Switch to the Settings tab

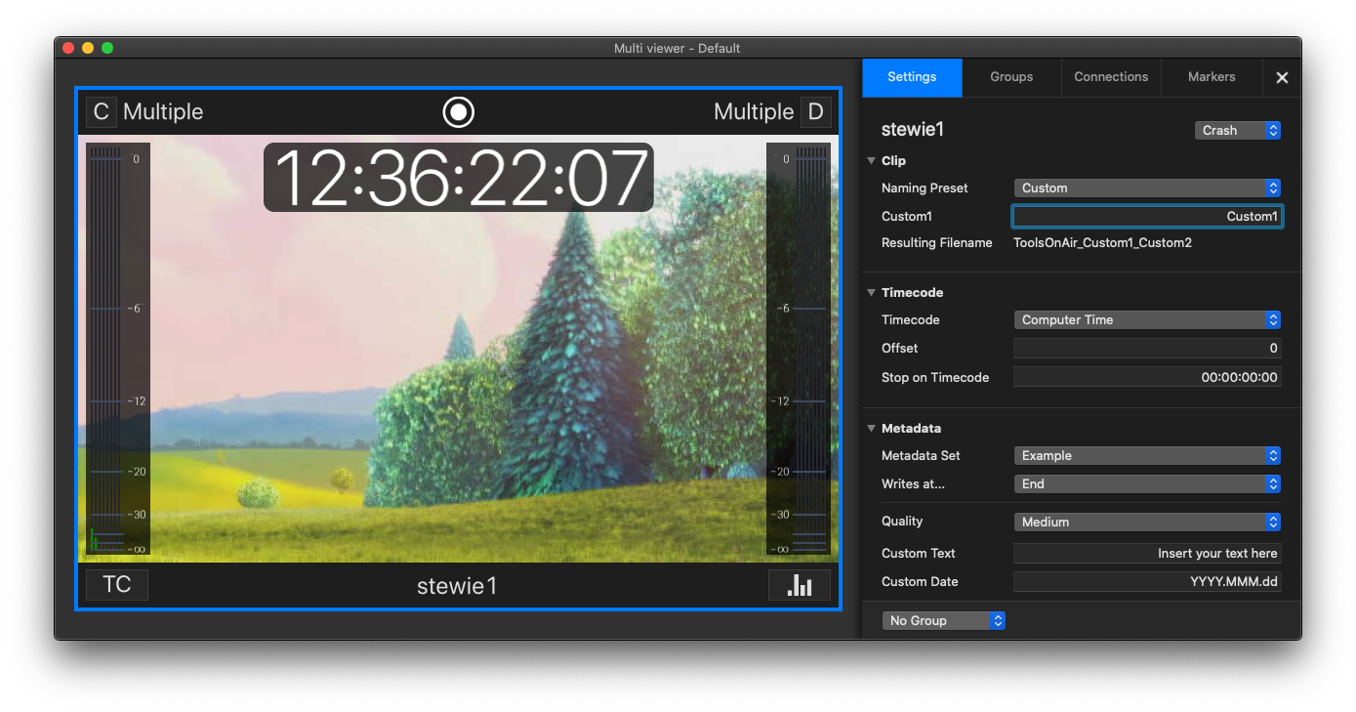point(912,77)
